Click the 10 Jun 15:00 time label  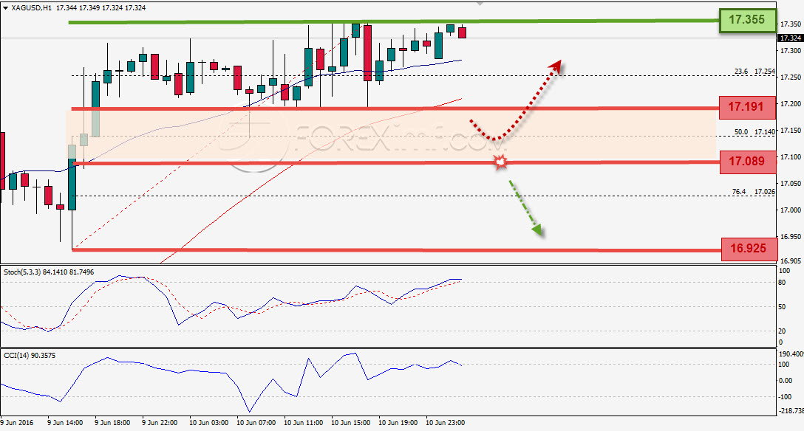point(350,423)
